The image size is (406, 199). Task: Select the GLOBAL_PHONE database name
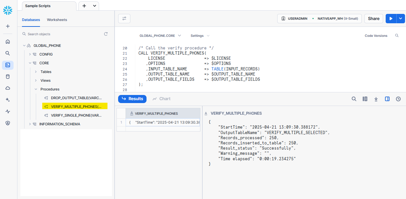click(x=47, y=46)
